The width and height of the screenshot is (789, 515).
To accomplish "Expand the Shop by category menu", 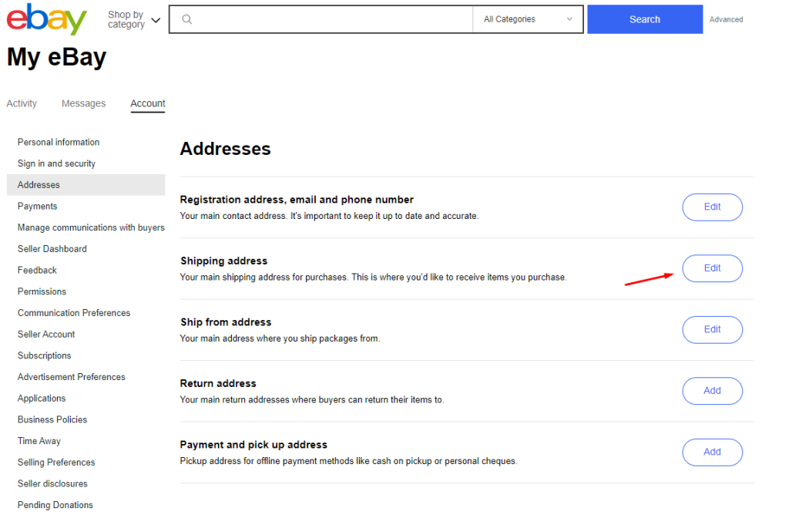I will [x=134, y=19].
